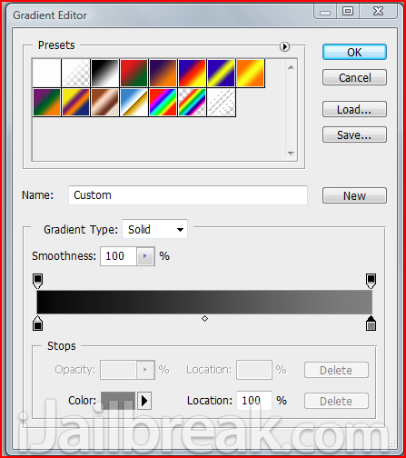Viewport: 406px width, 458px height.
Task: Select the black color stop at left
Action: click(x=37, y=323)
